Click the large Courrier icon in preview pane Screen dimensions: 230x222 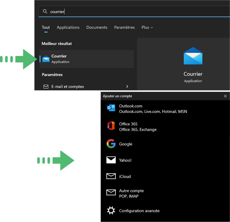coord(193,56)
